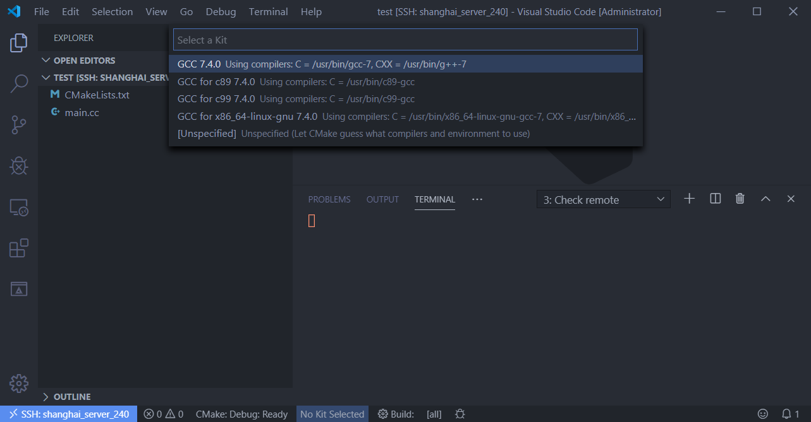Click the status bar debug bug icon
This screenshot has width=811, height=422.
460,414
